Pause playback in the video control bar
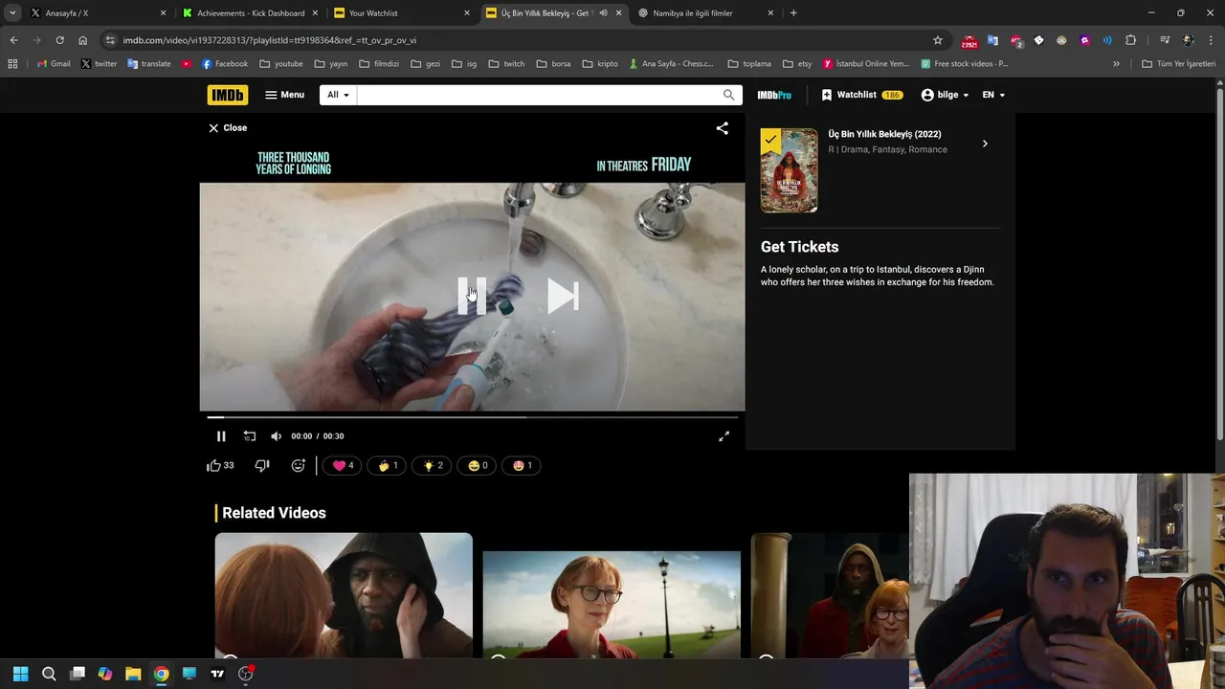The height and width of the screenshot is (689, 1225). 221,436
